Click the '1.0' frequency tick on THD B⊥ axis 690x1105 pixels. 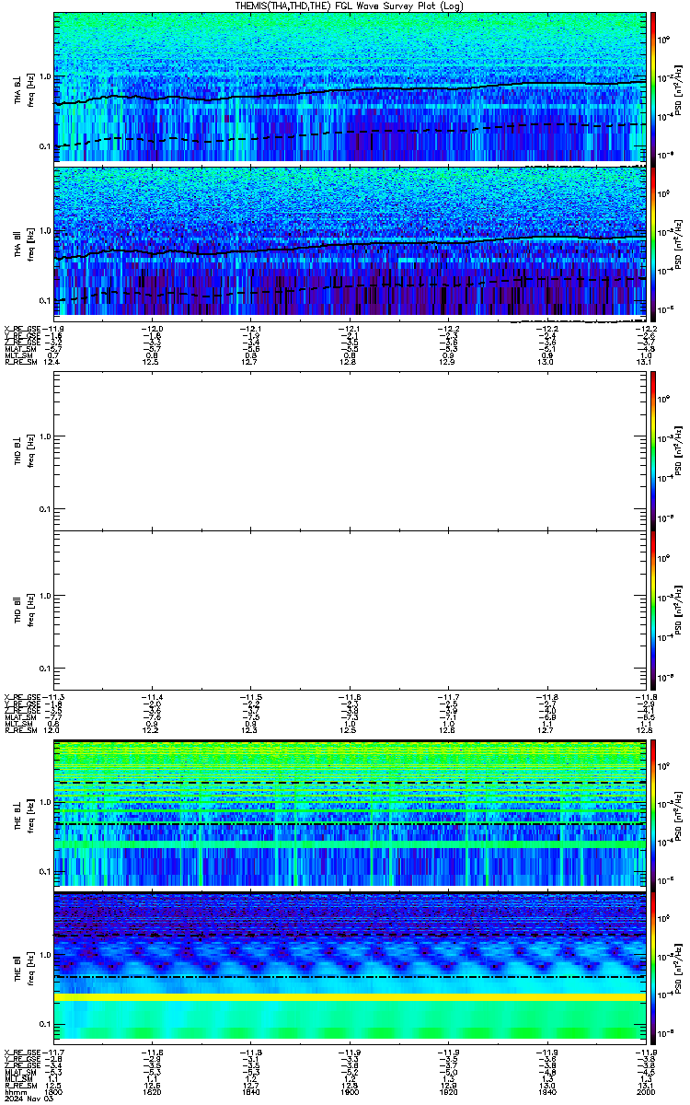tap(45, 436)
